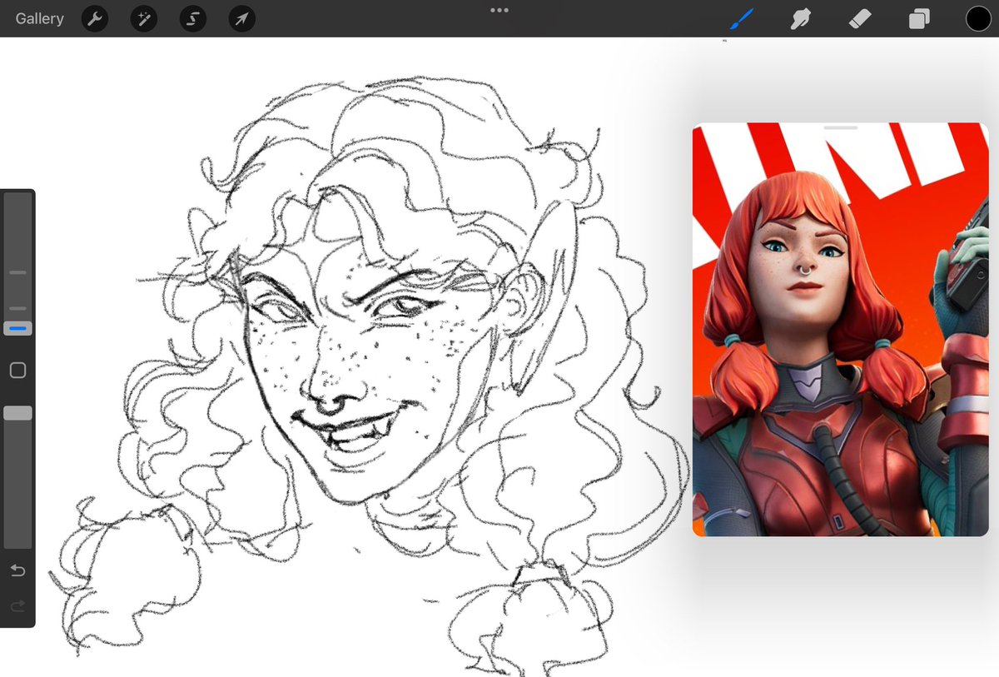Open the black active color circle
The image size is (999, 677).
978,18
